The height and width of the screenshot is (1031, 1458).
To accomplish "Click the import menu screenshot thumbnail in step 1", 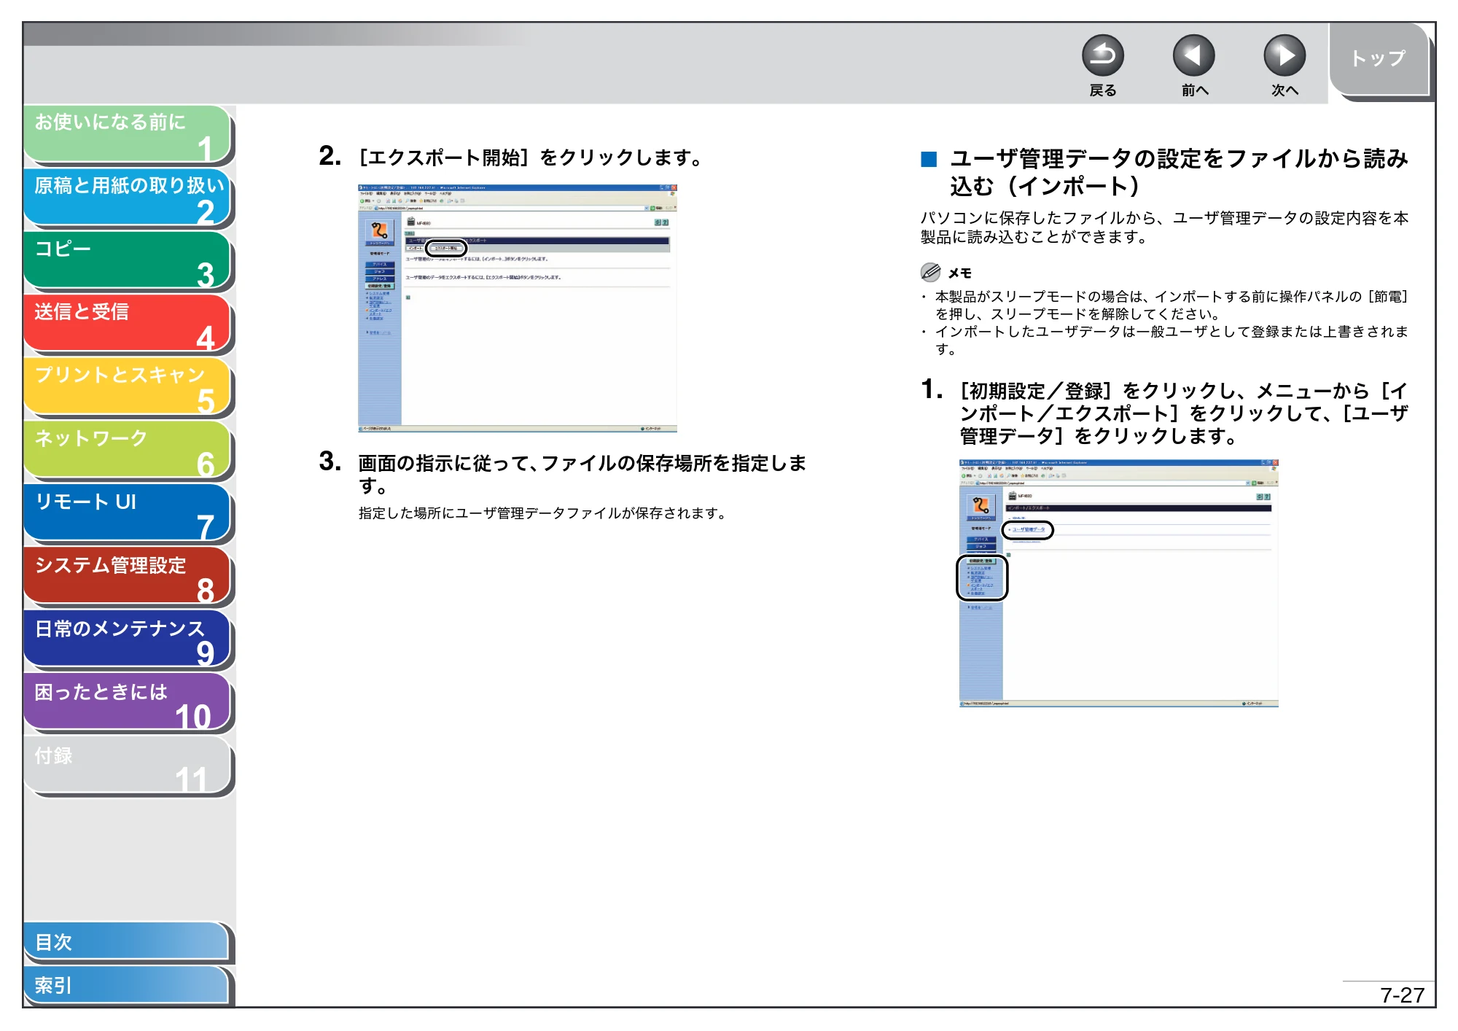I will (1118, 583).
